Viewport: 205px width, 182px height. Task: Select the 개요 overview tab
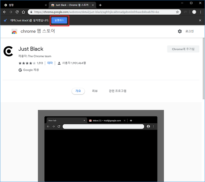pyautogui.click(x=78, y=91)
